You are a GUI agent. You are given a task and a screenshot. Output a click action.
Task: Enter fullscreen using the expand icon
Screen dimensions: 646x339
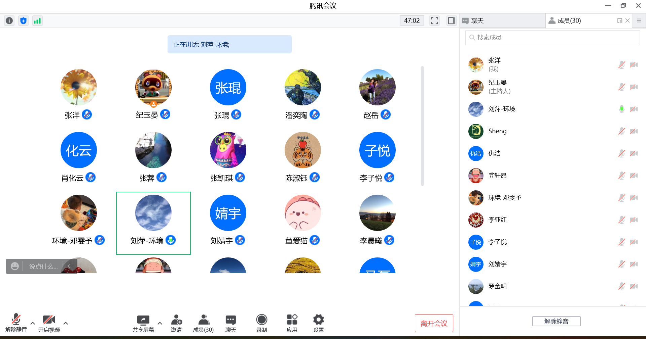point(434,20)
